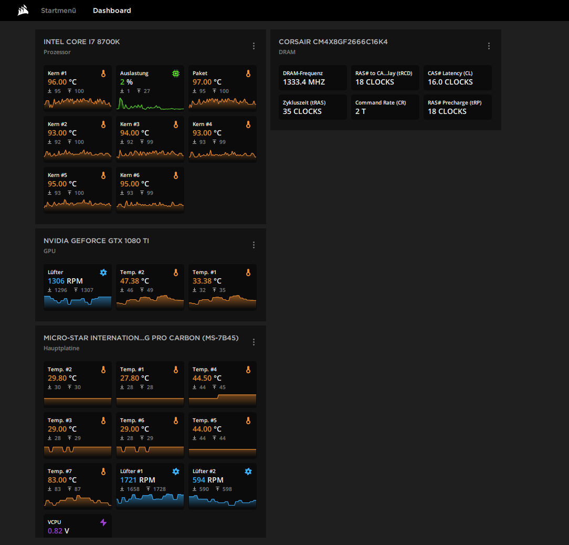The width and height of the screenshot is (569, 545).
Task: Open options menu for Corsair DRAM panel
Action: [x=489, y=46]
